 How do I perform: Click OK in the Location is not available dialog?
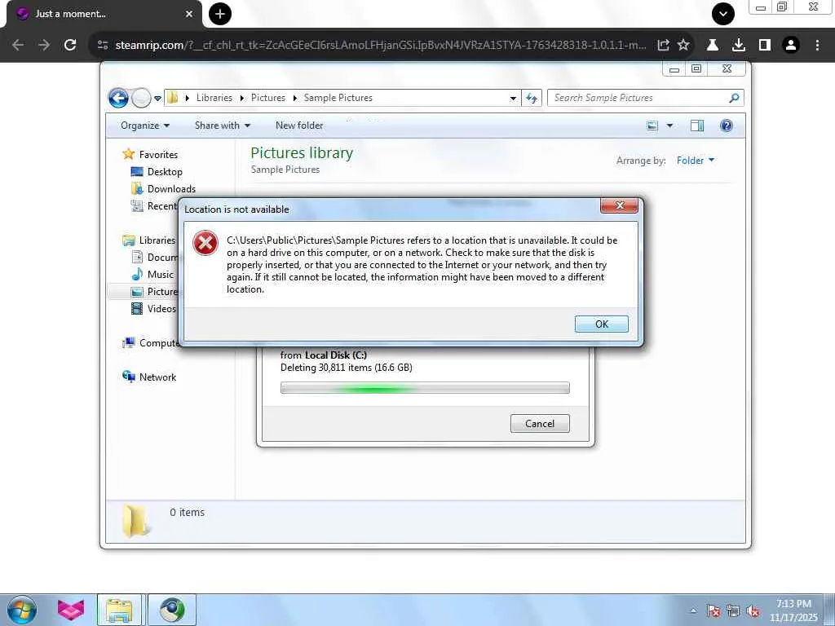[x=601, y=324]
